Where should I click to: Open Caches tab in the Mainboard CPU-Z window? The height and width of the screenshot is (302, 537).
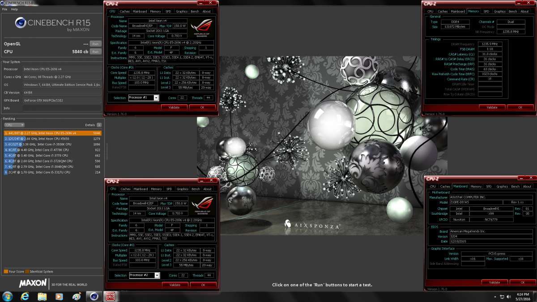[x=445, y=186]
